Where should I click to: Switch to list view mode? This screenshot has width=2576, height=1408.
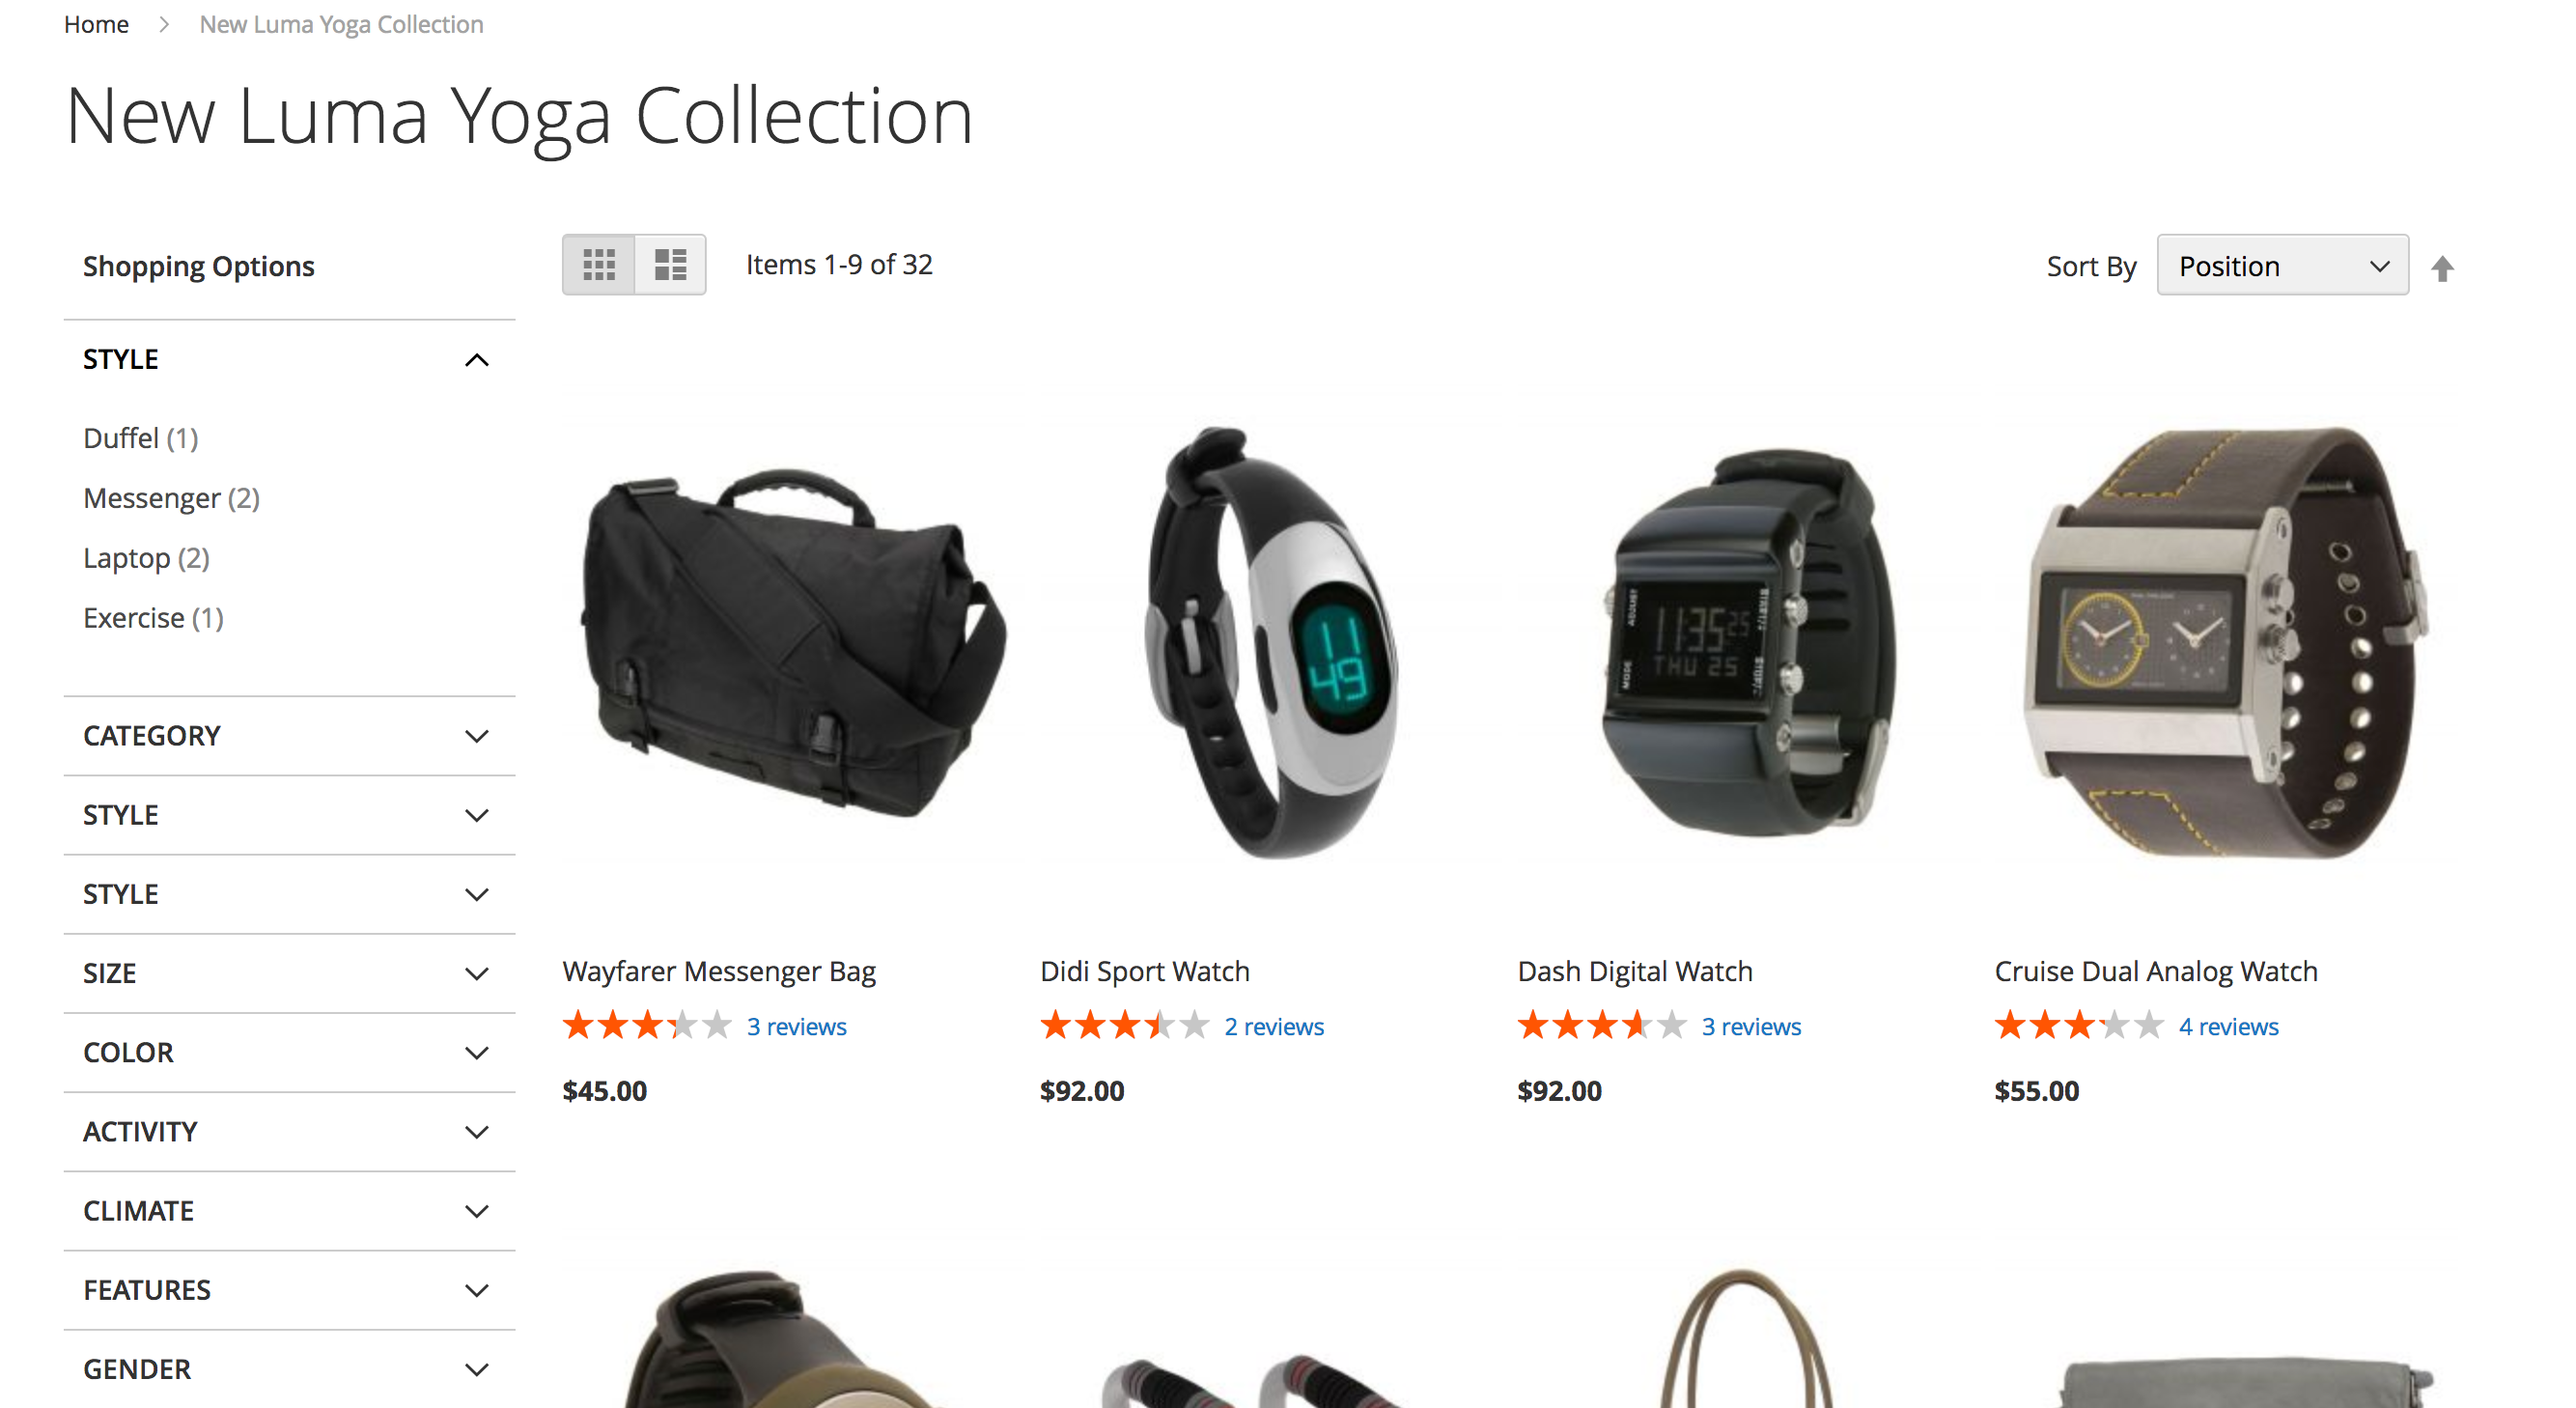[x=670, y=265]
